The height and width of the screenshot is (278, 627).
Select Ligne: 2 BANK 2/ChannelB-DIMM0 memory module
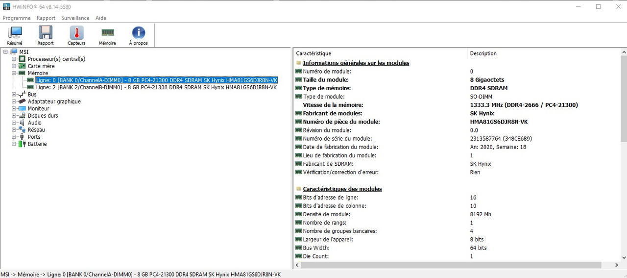coord(157,87)
